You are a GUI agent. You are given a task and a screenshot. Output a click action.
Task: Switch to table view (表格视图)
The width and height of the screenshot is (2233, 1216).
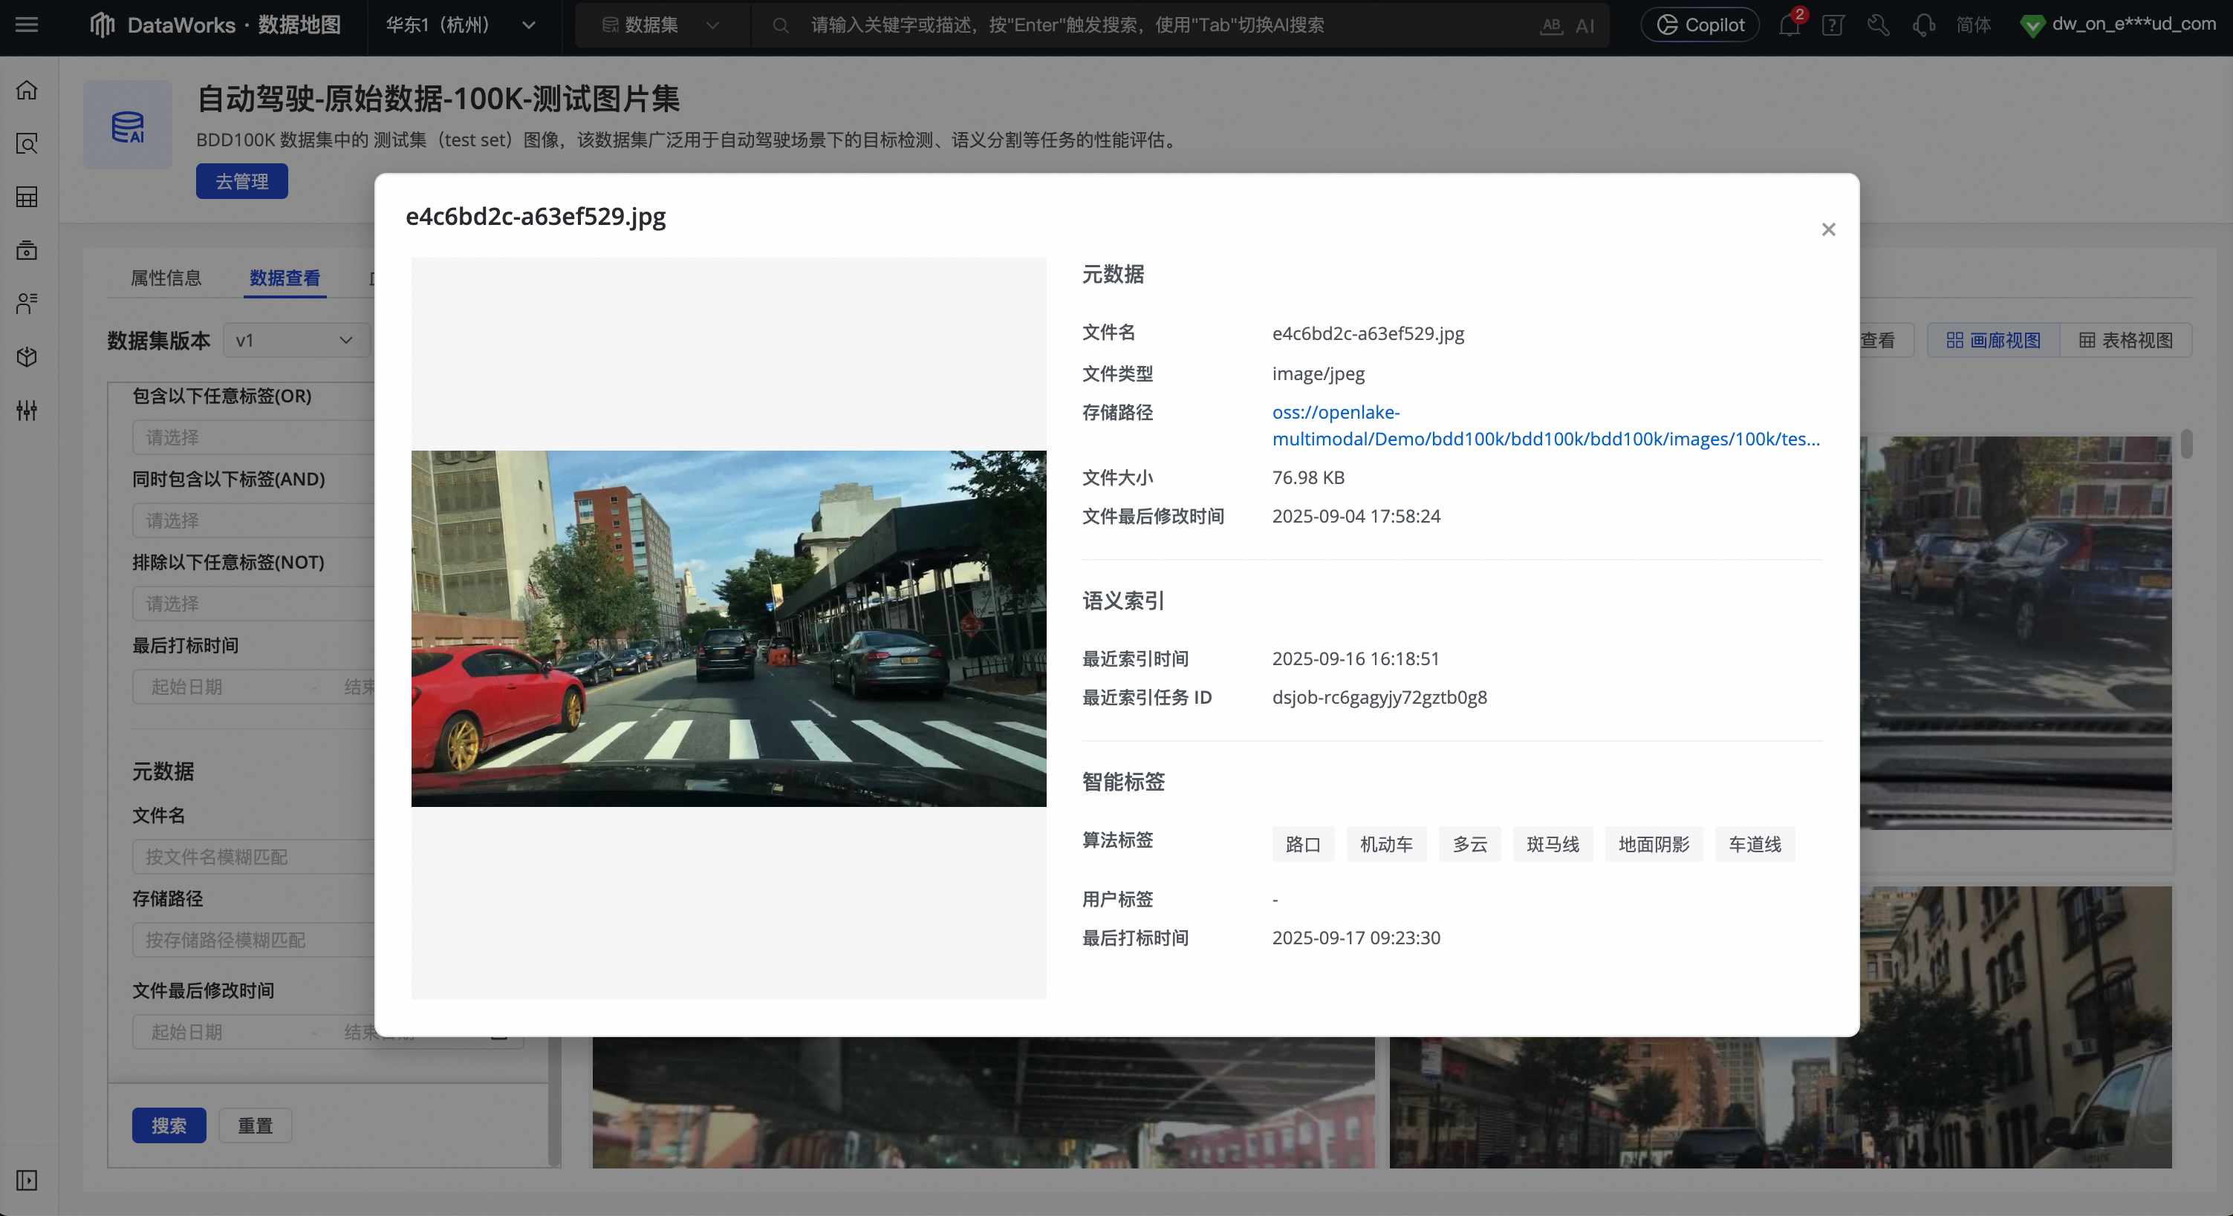click(2125, 340)
